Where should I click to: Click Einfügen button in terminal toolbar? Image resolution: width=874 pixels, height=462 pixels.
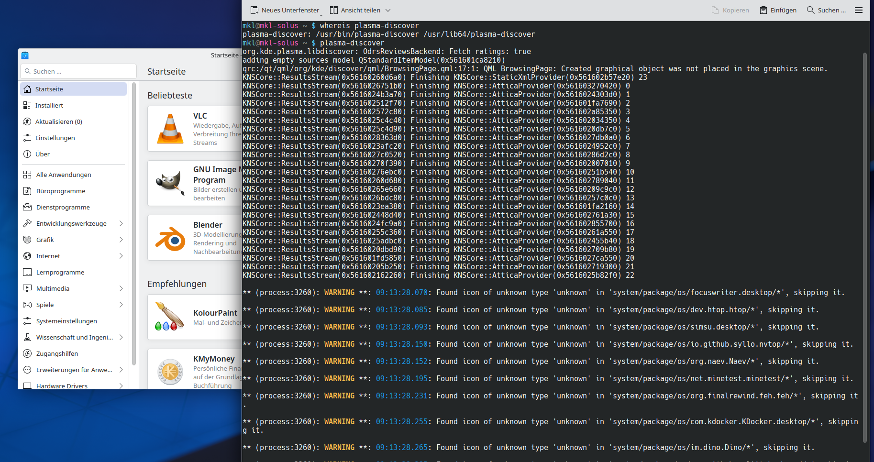(x=778, y=10)
